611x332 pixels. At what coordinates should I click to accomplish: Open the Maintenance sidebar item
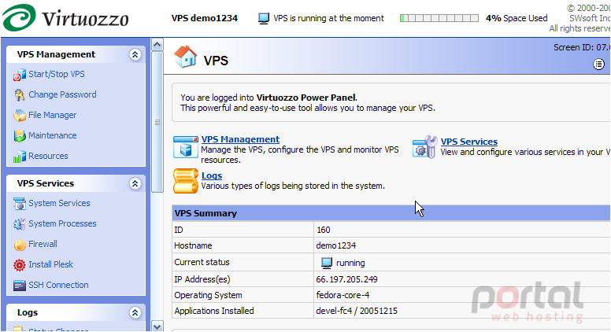52,135
